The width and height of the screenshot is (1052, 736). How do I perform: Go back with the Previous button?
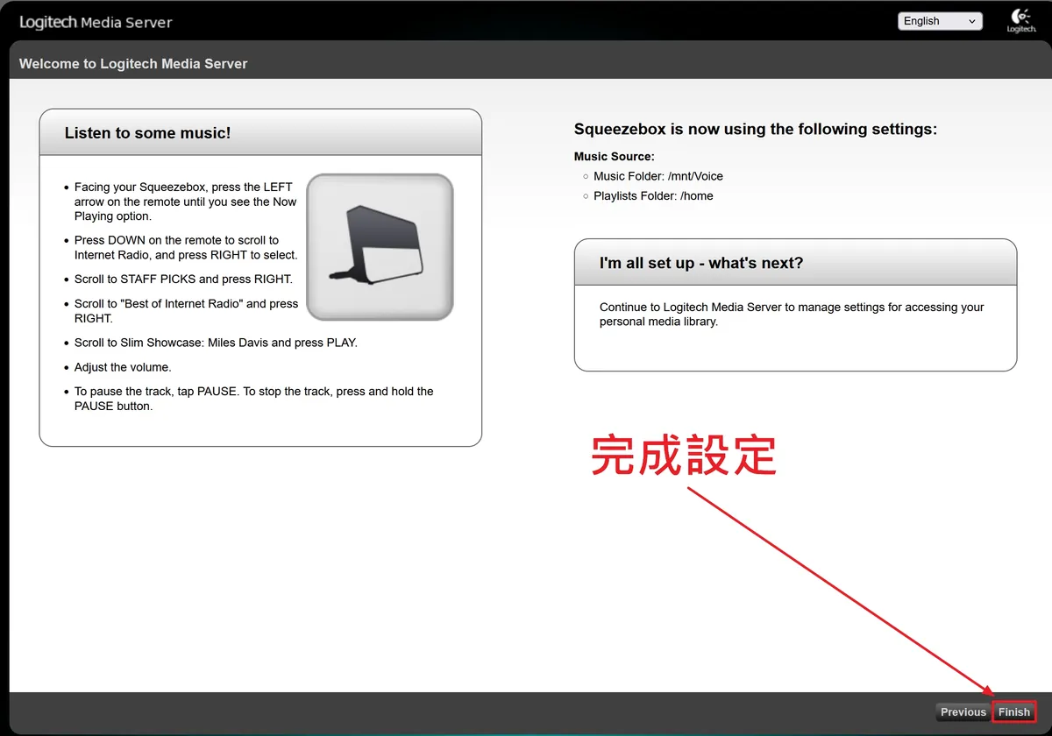[x=963, y=712]
